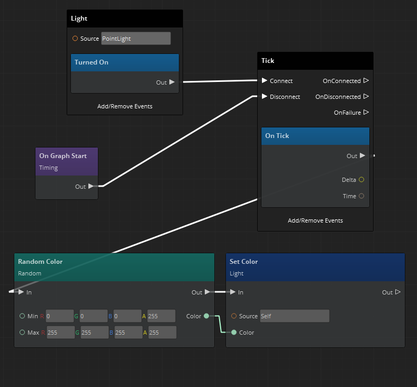Click the OnConnected output pin
Viewport: 417px width, 387px height.
coord(366,81)
